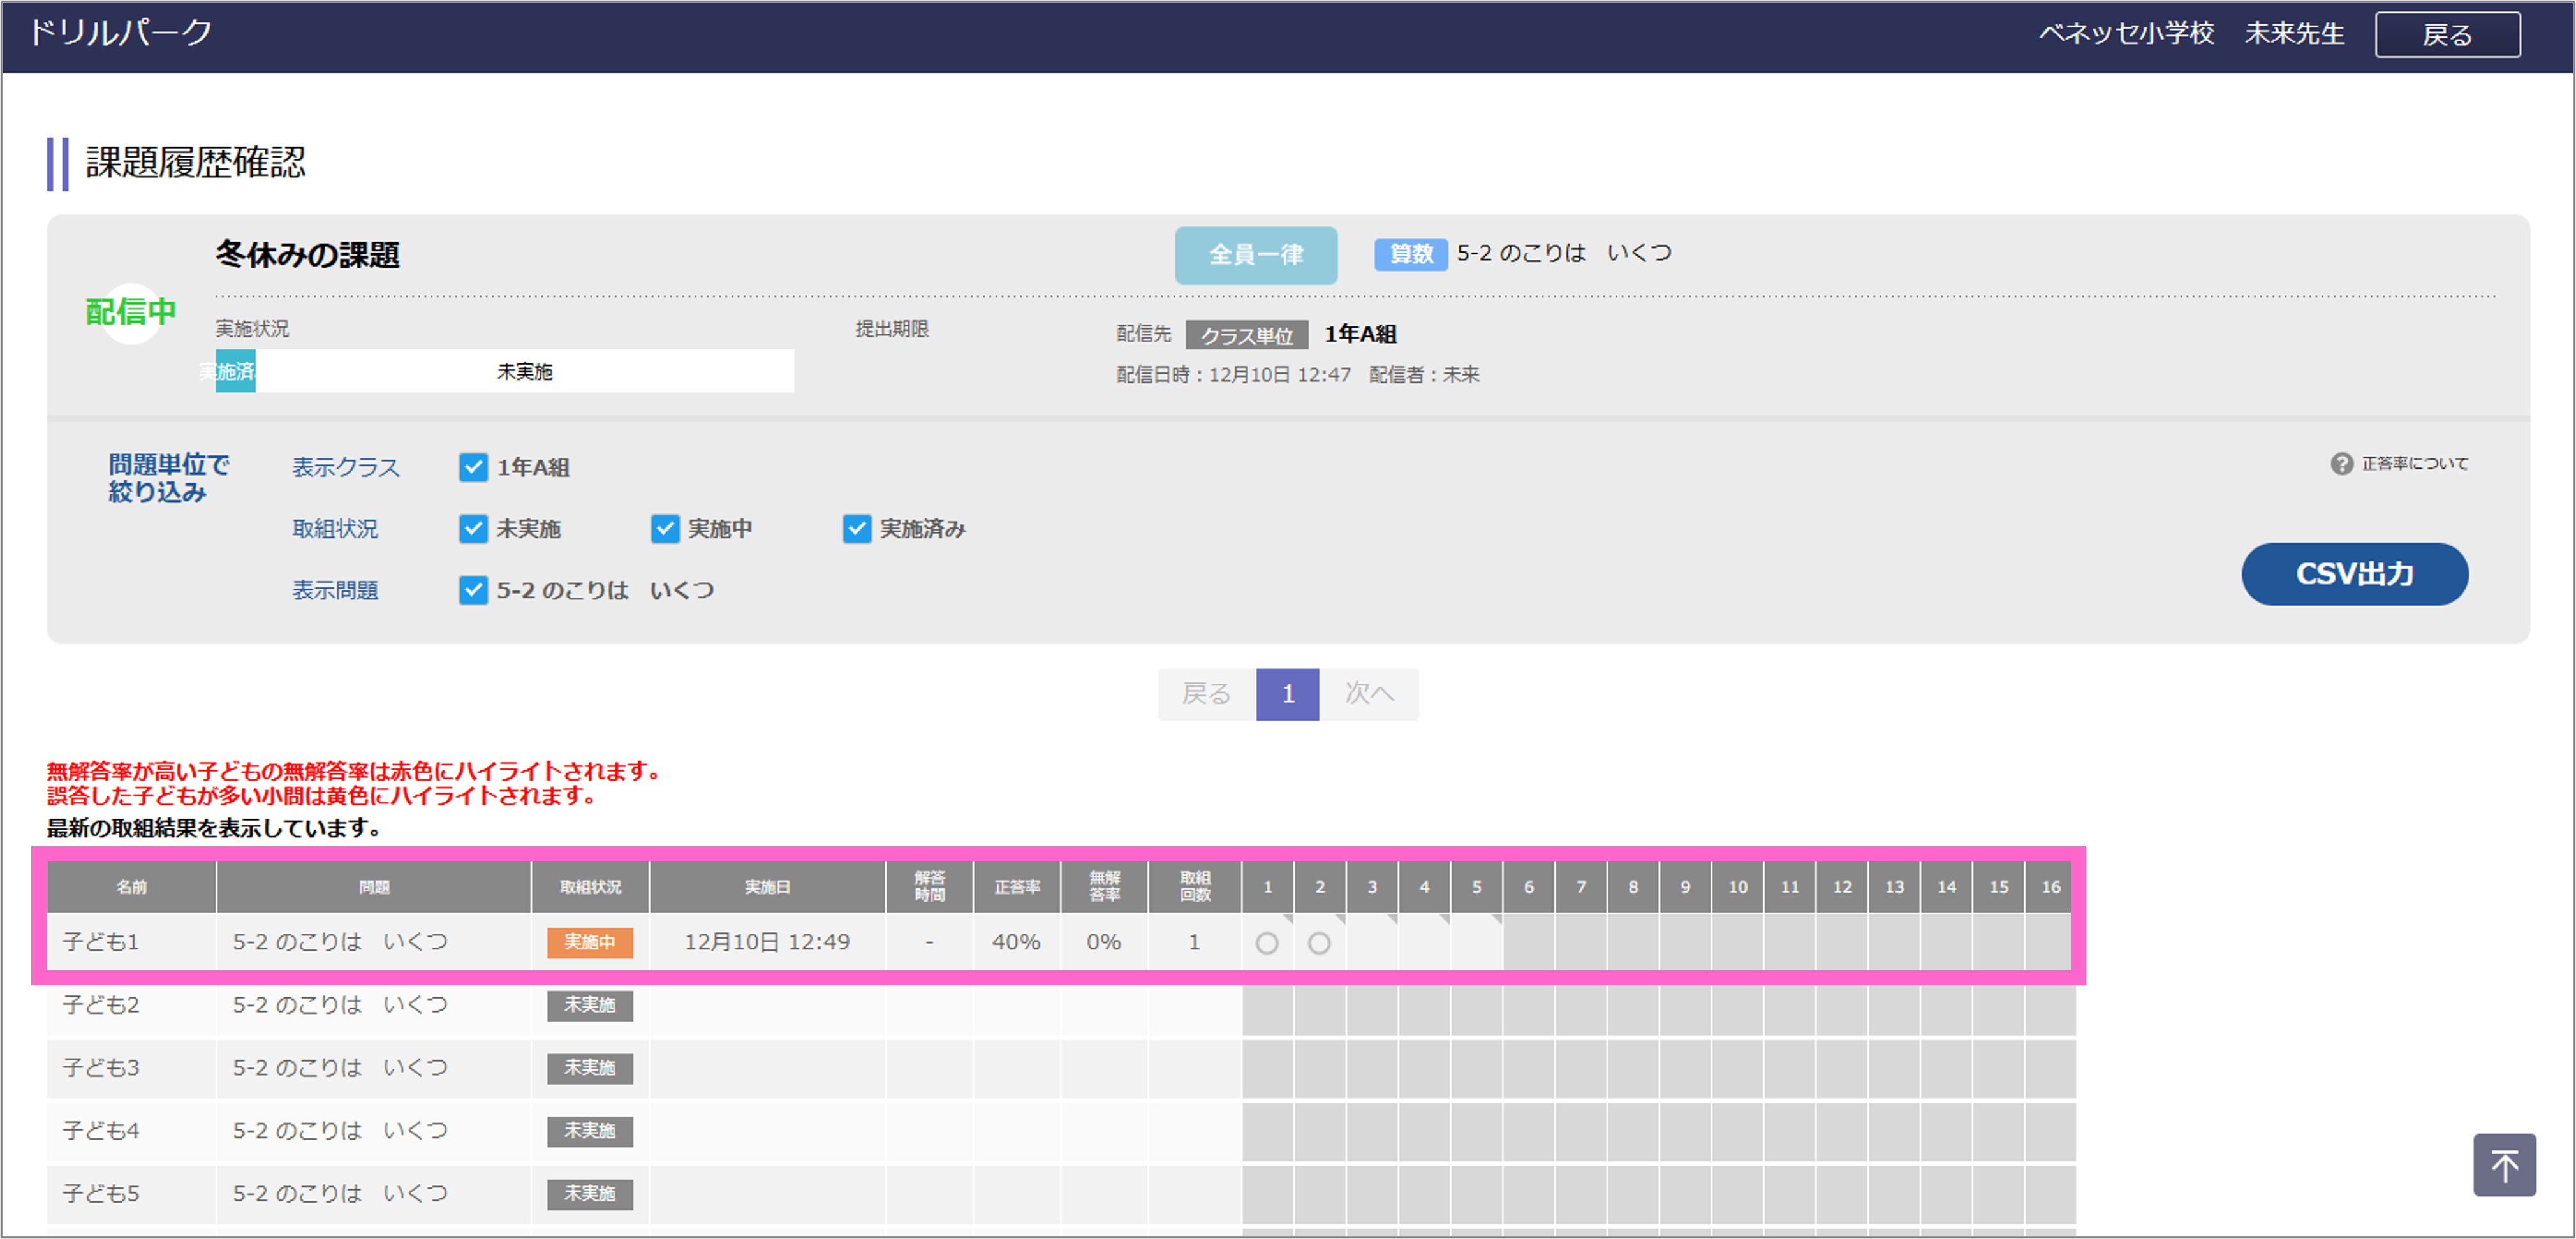Click the circle mark in question 1 cell
The width and height of the screenshot is (2576, 1239).
tap(1267, 943)
